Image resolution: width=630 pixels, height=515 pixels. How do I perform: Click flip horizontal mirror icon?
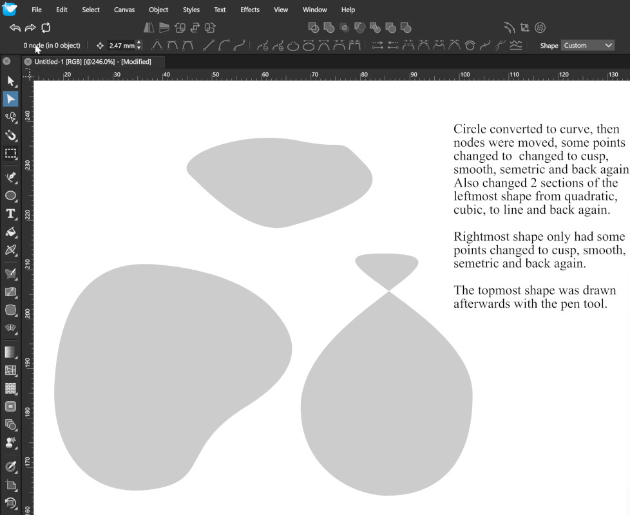[149, 28]
